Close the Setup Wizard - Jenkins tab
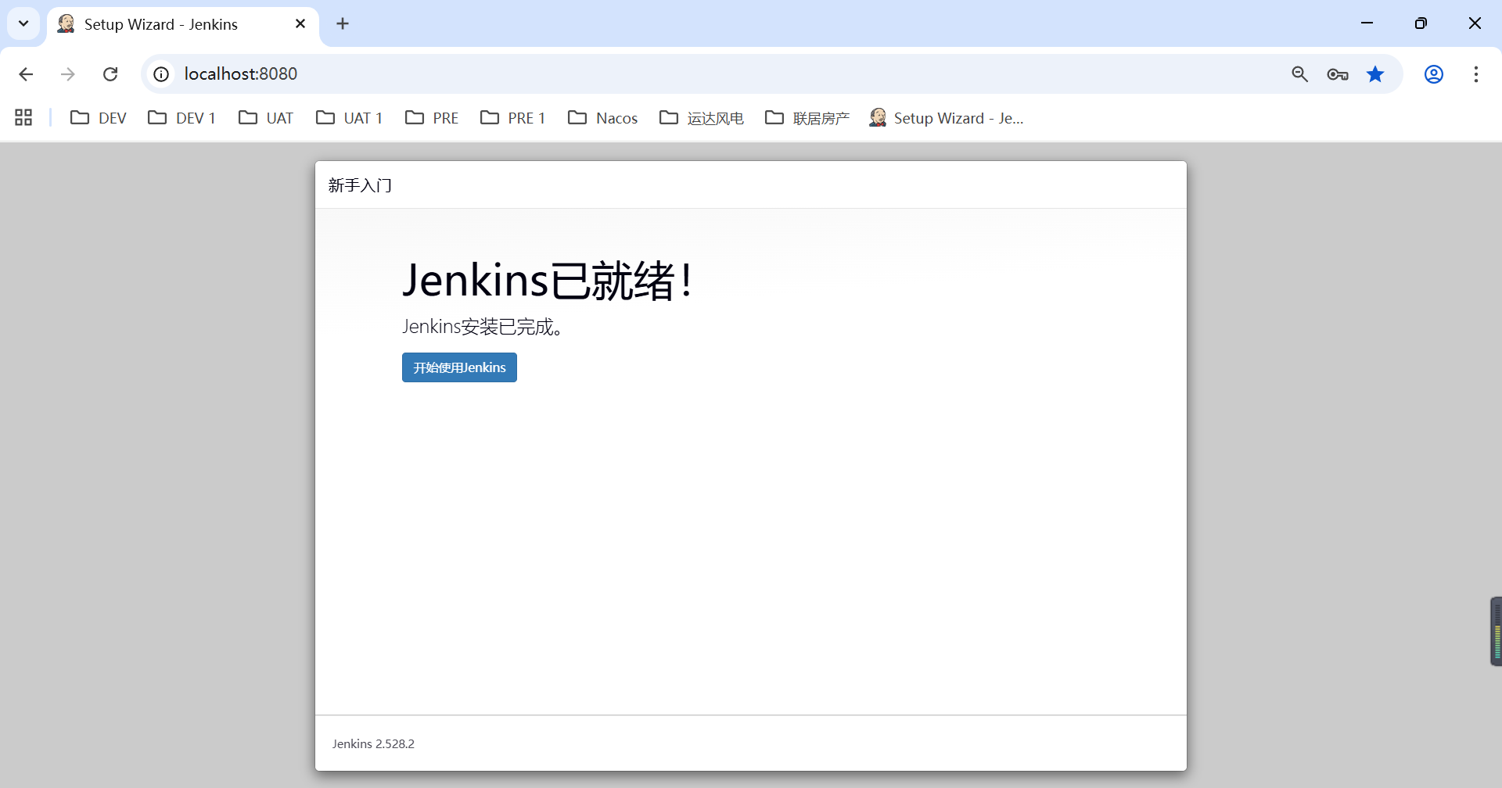Image resolution: width=1502 pixels, height=788 pixels. (x=300, y=24)
